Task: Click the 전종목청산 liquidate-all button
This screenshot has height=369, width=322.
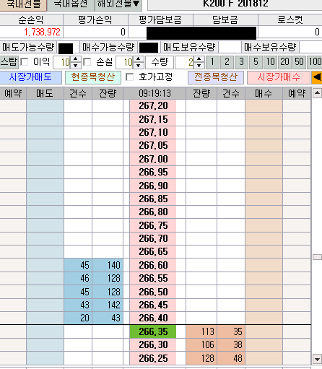Action: [216, 77]
